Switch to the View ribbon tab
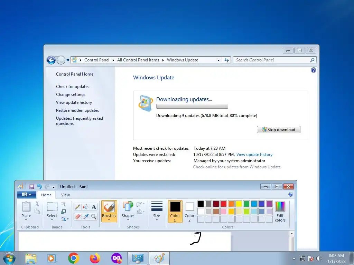Screen dimensions: 354x265 coord(65,195)
